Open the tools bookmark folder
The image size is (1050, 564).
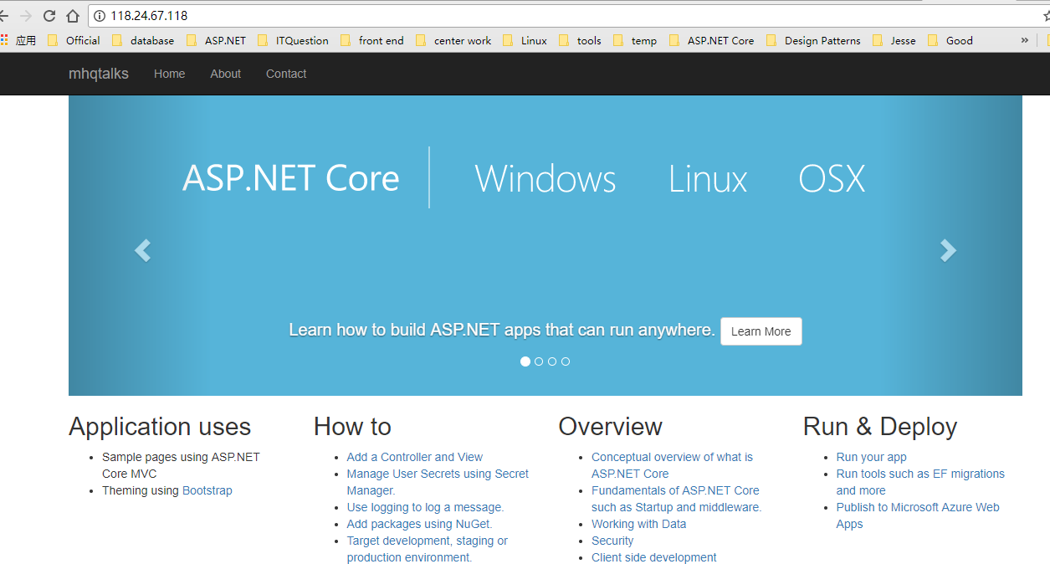[x=580, y=40]
